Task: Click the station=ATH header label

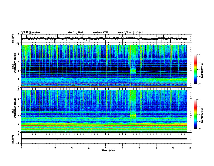Action: coord(100,33)
